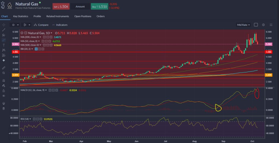Click the ruler measure tool
Screen dimensions: 279x143
(4, 68)
